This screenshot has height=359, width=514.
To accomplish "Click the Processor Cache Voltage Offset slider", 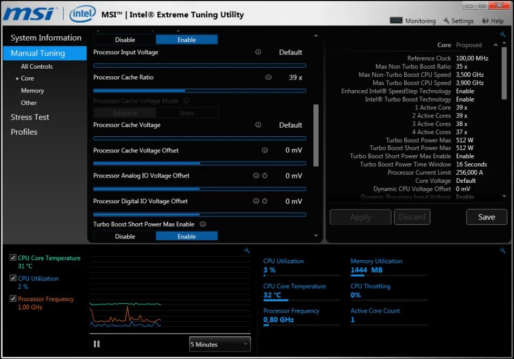I will click(200, 163).
